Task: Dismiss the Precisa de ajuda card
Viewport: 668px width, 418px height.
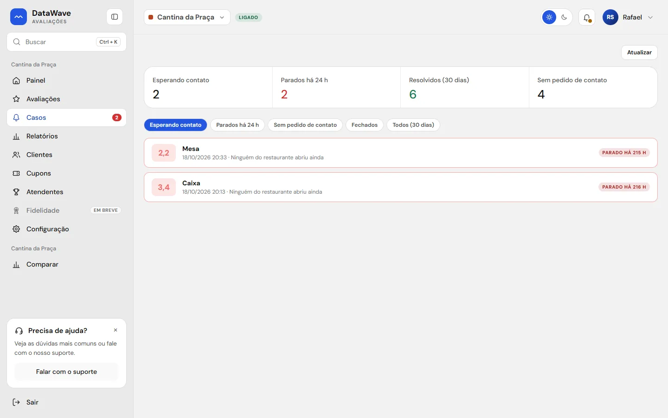Action: (116, 330)
